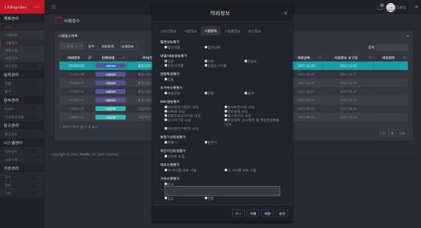Check the 발전기 checkbox
Viewport: 421px width, 228px height.
tap(206, 143)
